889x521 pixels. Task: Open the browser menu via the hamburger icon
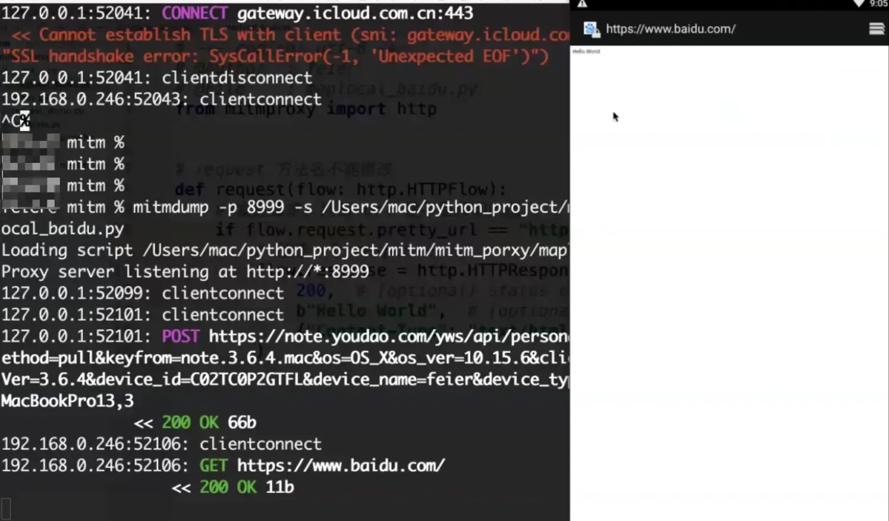877,28
